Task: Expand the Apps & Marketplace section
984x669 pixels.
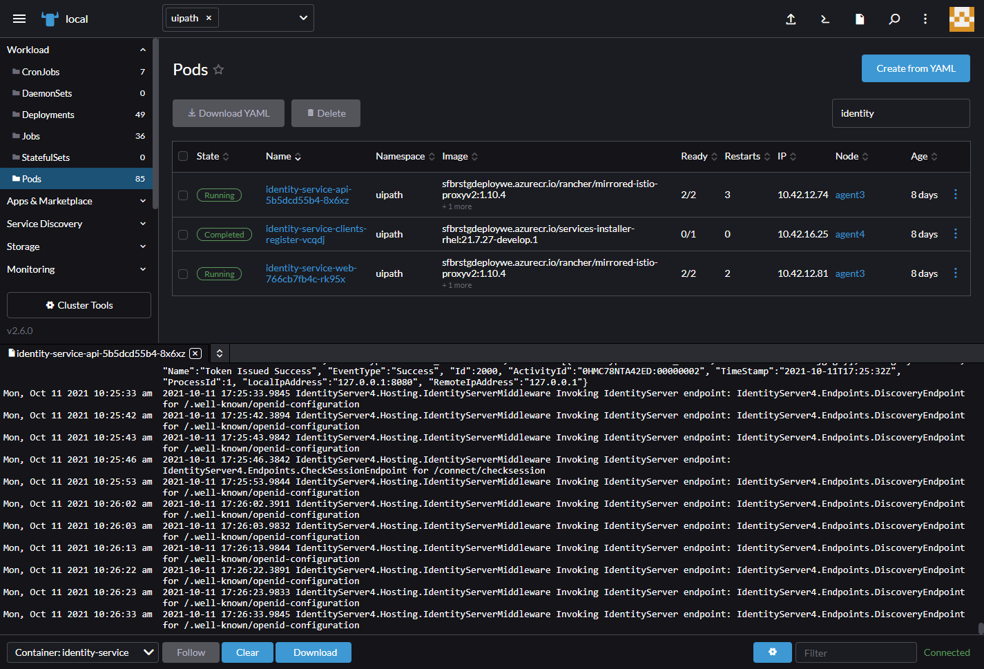Action: (x=143, y=201)
